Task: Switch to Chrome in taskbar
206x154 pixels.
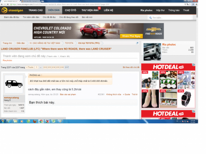Action: (41, 121)
